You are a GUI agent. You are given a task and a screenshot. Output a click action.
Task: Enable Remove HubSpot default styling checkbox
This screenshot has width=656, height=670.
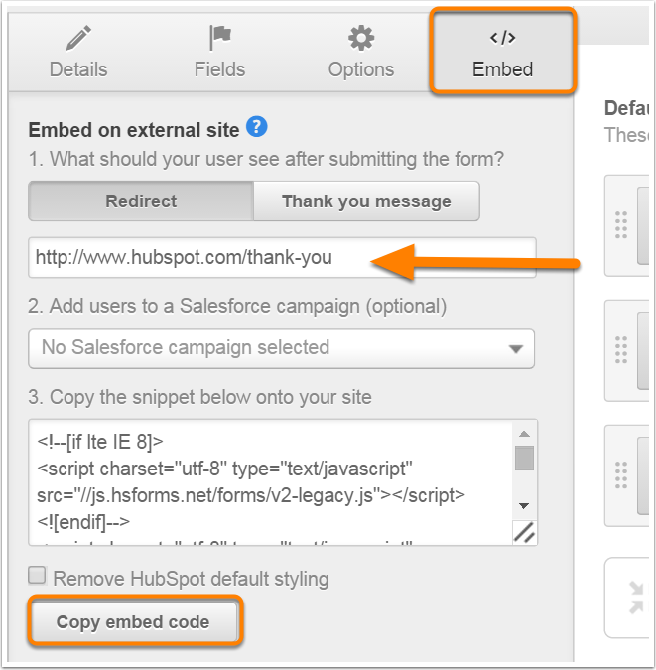click(x=37, y=575)
